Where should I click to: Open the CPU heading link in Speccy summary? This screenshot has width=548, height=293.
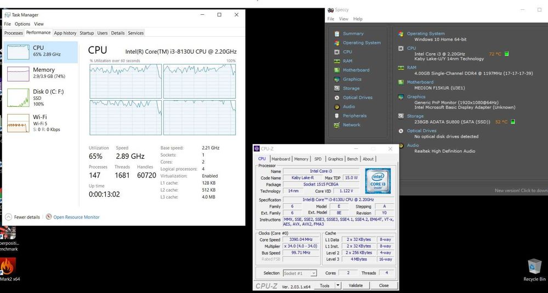(x=412, y=48)
